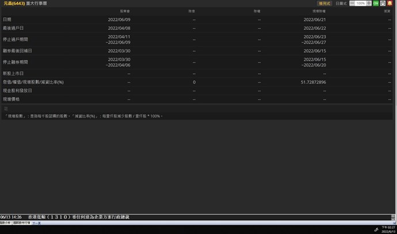Click the 現增除權 column header

319,11
